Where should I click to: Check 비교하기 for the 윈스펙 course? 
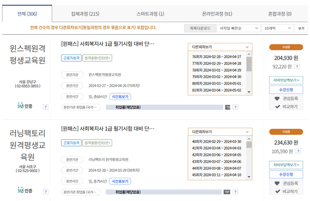[x=286, y=107]
